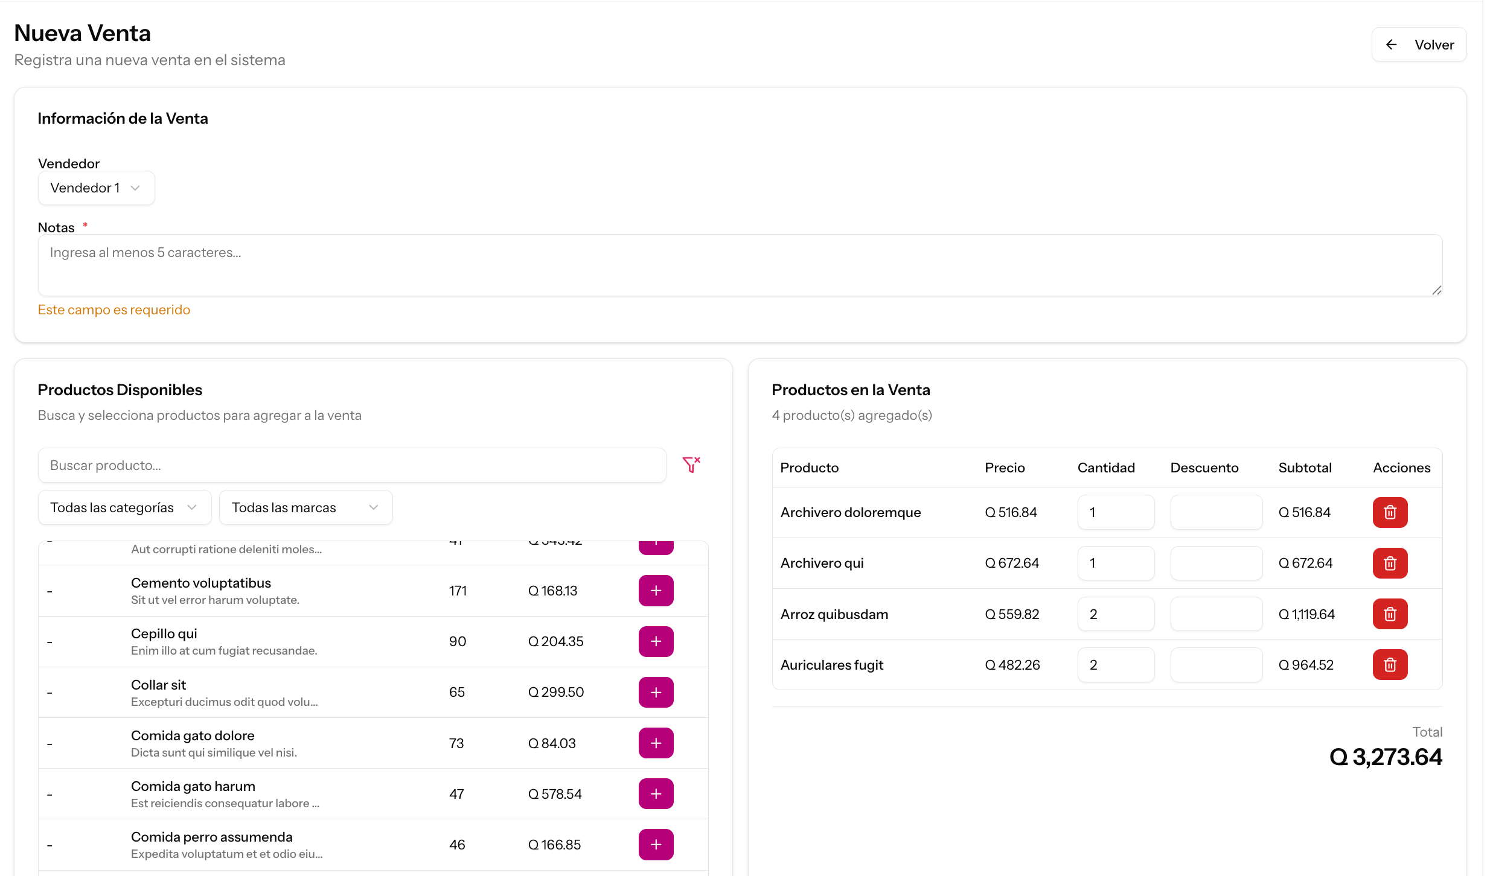Open the Todas las marcas dropdown
The image size is (1490, 876).
coord(305,507)
